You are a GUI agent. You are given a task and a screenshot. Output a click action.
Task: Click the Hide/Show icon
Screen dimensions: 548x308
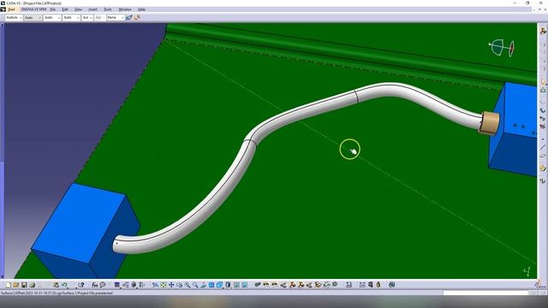click(x=236, y=285)
